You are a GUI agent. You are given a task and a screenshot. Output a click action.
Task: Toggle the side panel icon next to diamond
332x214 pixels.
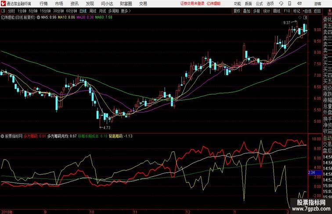click(x=305, y=18)
